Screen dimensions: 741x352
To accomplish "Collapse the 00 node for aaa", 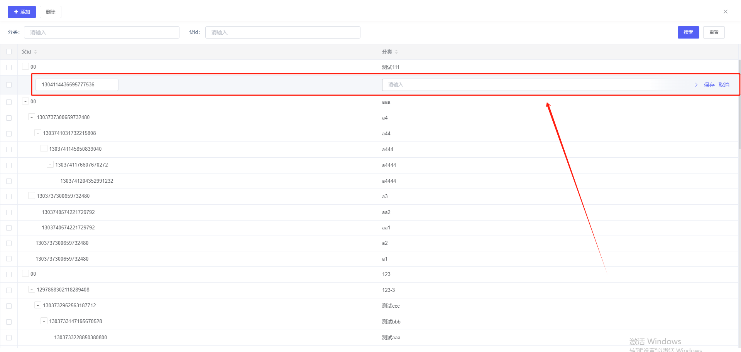I will click(x=25, y=101).
